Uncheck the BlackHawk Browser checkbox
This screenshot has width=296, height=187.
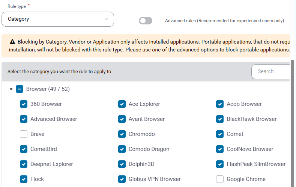(220, 119)
